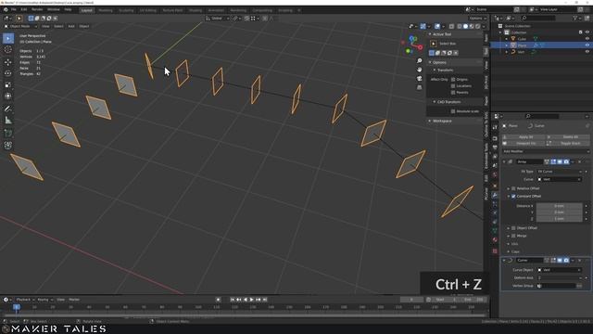This screenshot has height=334, width=593.
Task: Activate the Transform tool
Action: pyautogui.click(x=8, y=96)
